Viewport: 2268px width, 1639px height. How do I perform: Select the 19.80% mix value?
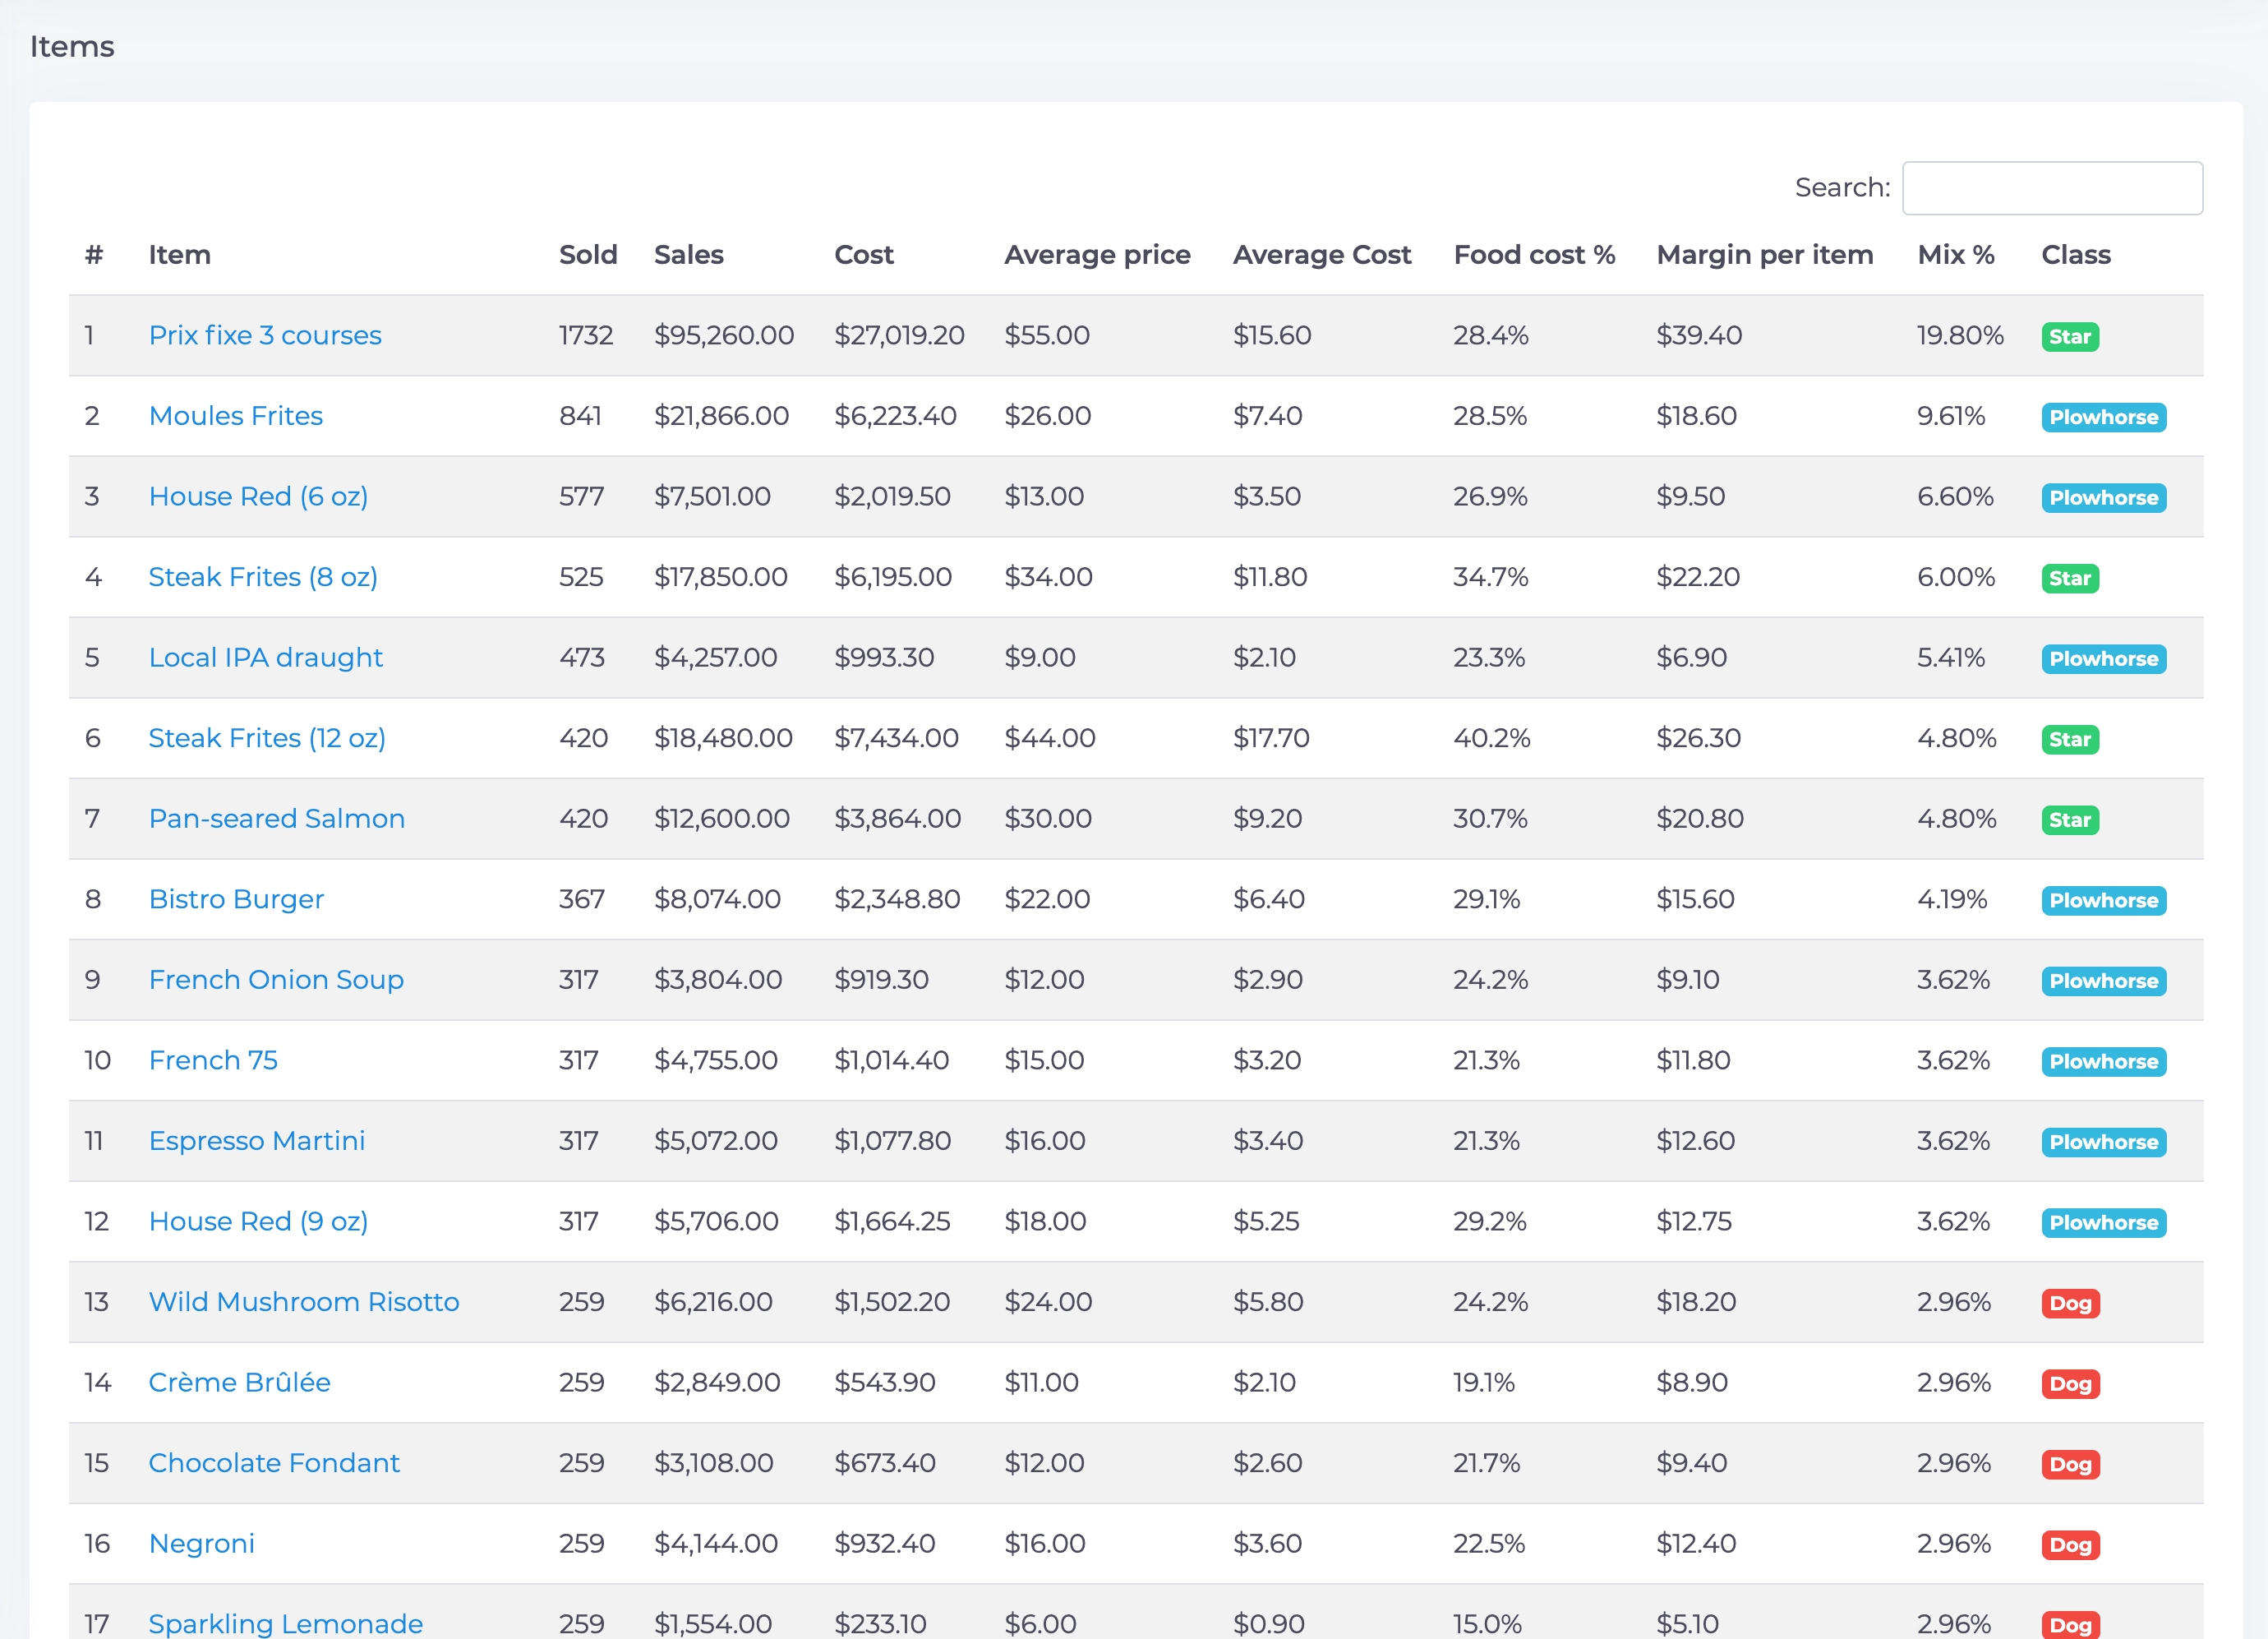(1960, 335)
